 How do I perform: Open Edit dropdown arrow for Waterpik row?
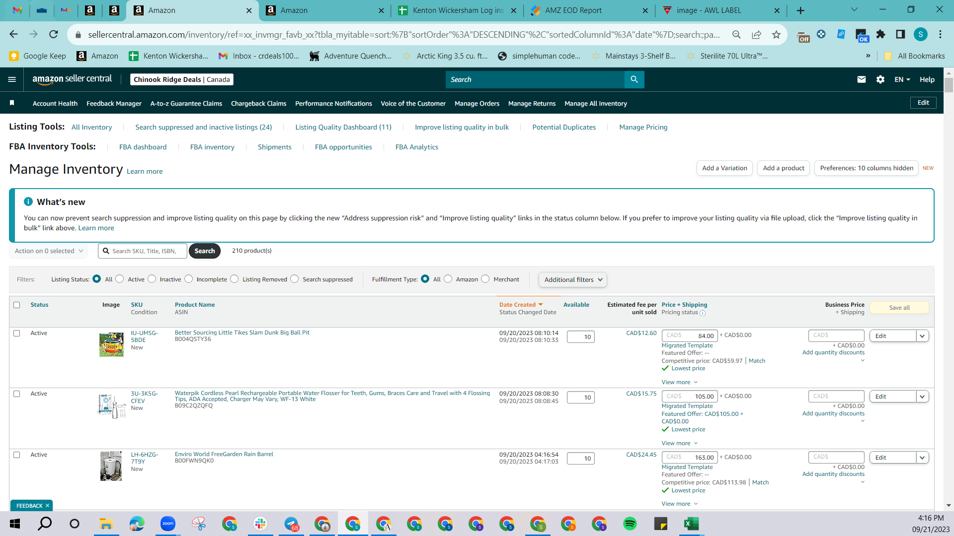(x=922, y=397)
